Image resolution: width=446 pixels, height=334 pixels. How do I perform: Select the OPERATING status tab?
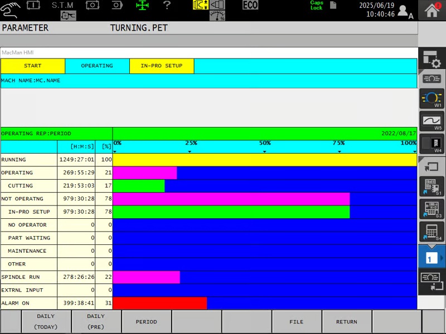click(x=97, y=66)
